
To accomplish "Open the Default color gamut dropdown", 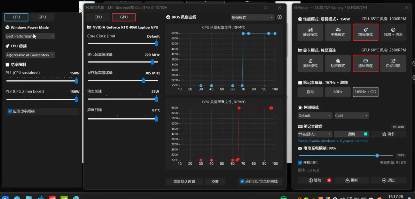I will (315, 116).
